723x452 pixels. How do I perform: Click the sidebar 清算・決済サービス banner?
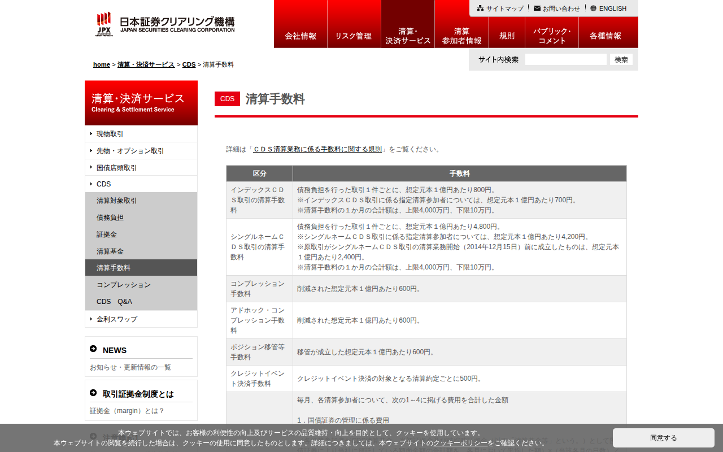(141, 103)
